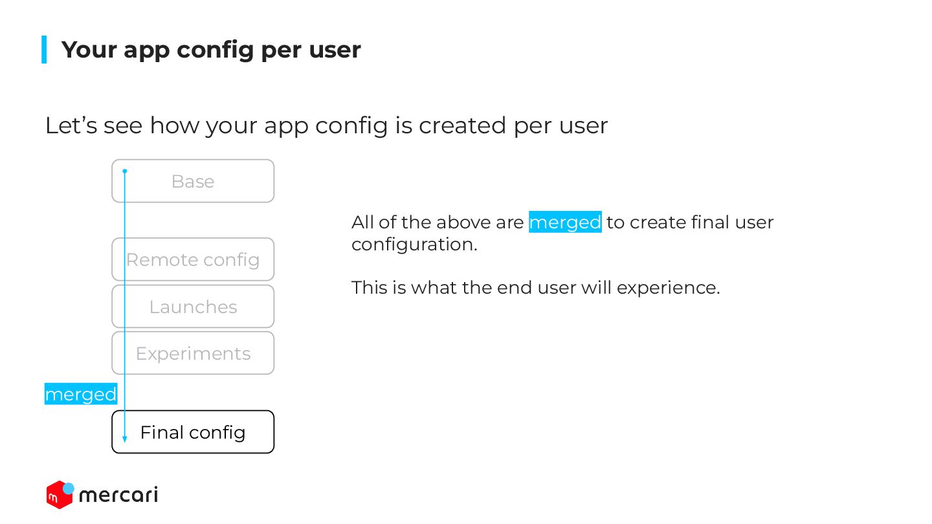Click the blue dot at arrow start
The height and width of the screenshot is (524, 932).
(125, 171)
